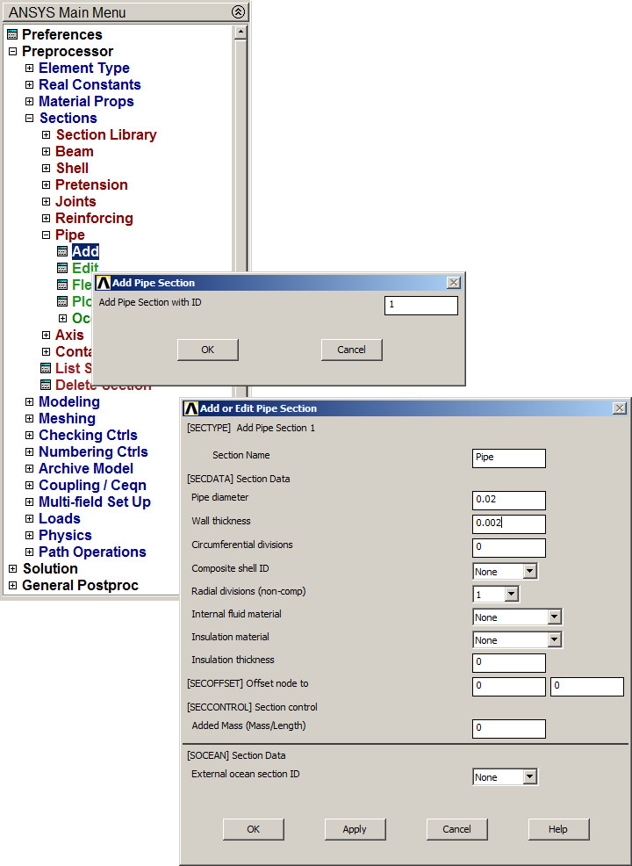Screen dimensions: 632x866
Task: Expand Material Props node
Action: click(29, 101)
